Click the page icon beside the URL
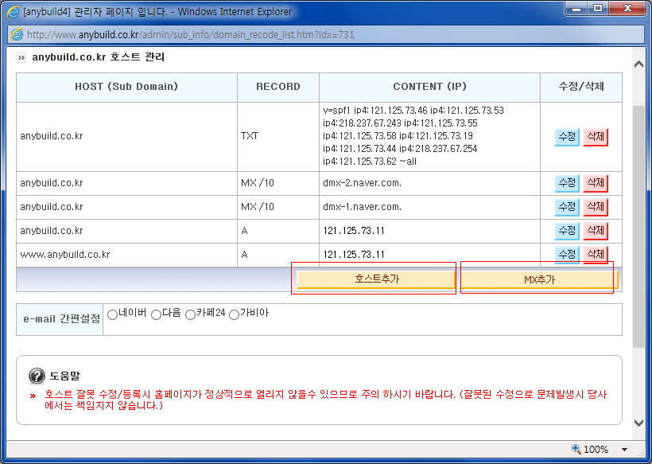Screen dimensions: 652x464 (17, 34)
